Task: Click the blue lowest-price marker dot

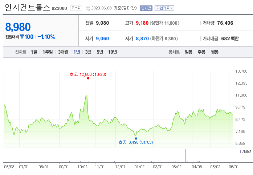Action: pos(136,139)
